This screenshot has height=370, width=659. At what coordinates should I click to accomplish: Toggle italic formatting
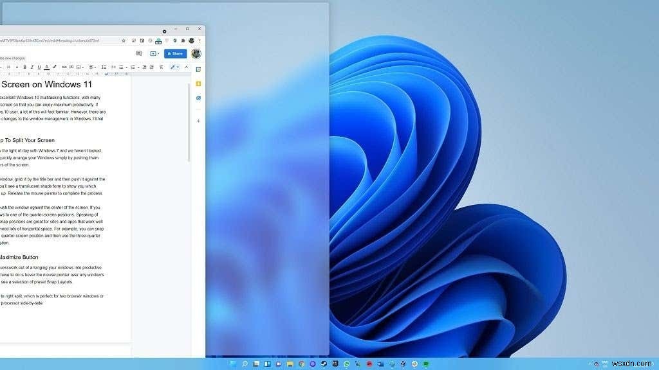(x=32, y=67)
